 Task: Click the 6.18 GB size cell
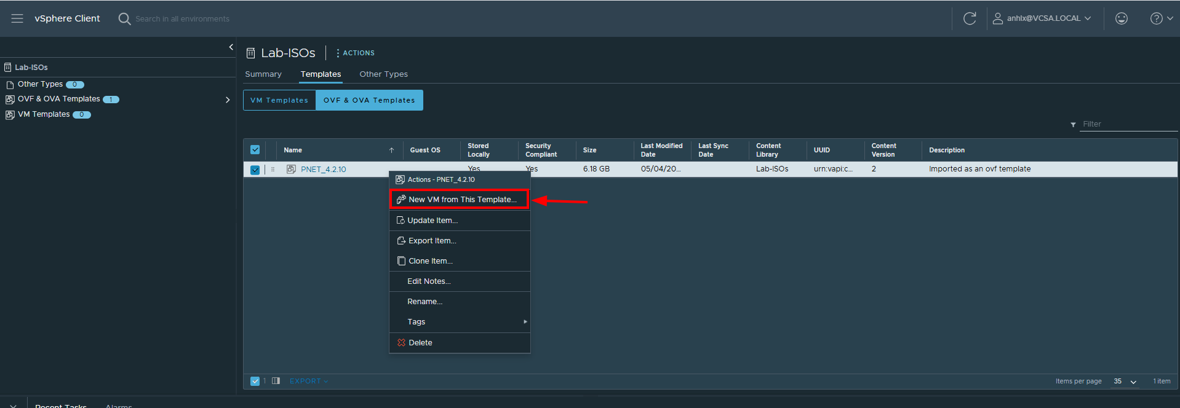[596, 169]
